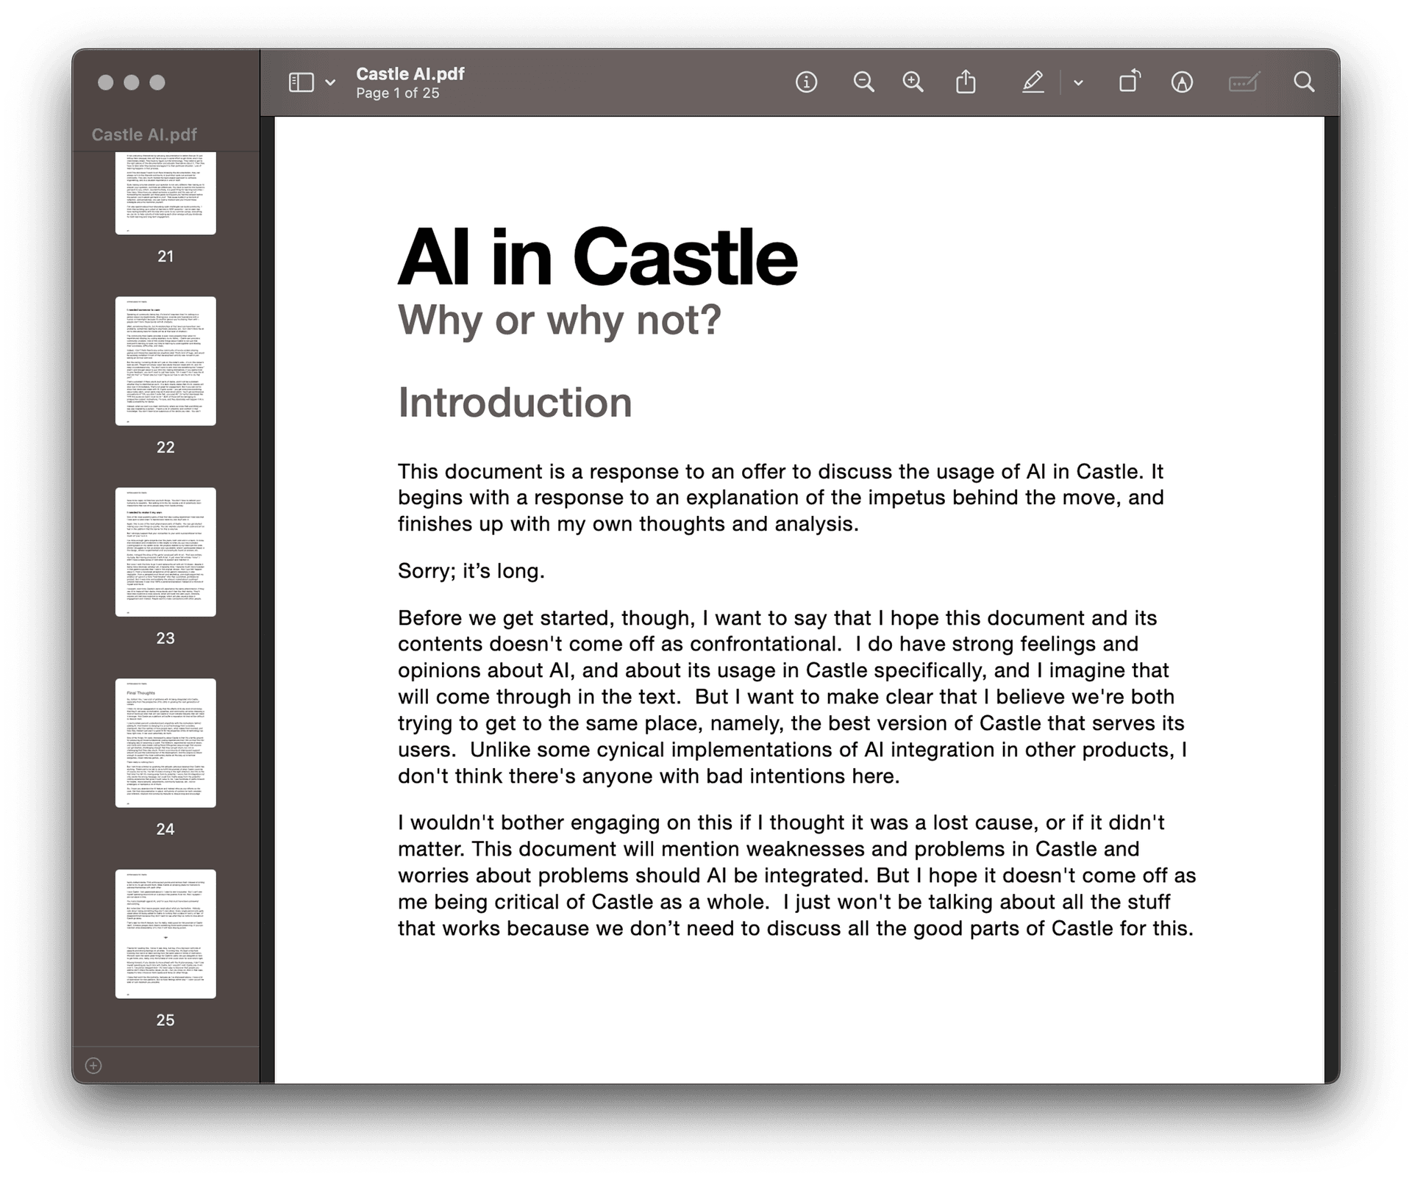
Task: Click the yellow minimize window button
Action: [131, 83]
